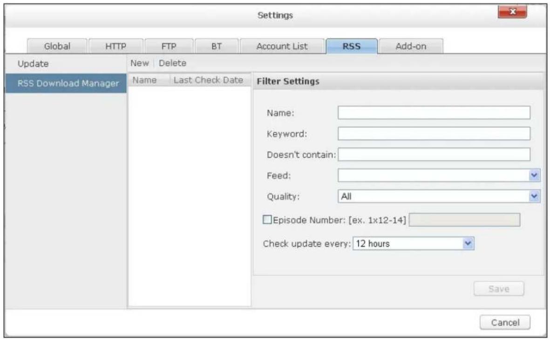Click the Episode Number text field
This screenshot has width=550, height=340.
click(x=464, y=220)
